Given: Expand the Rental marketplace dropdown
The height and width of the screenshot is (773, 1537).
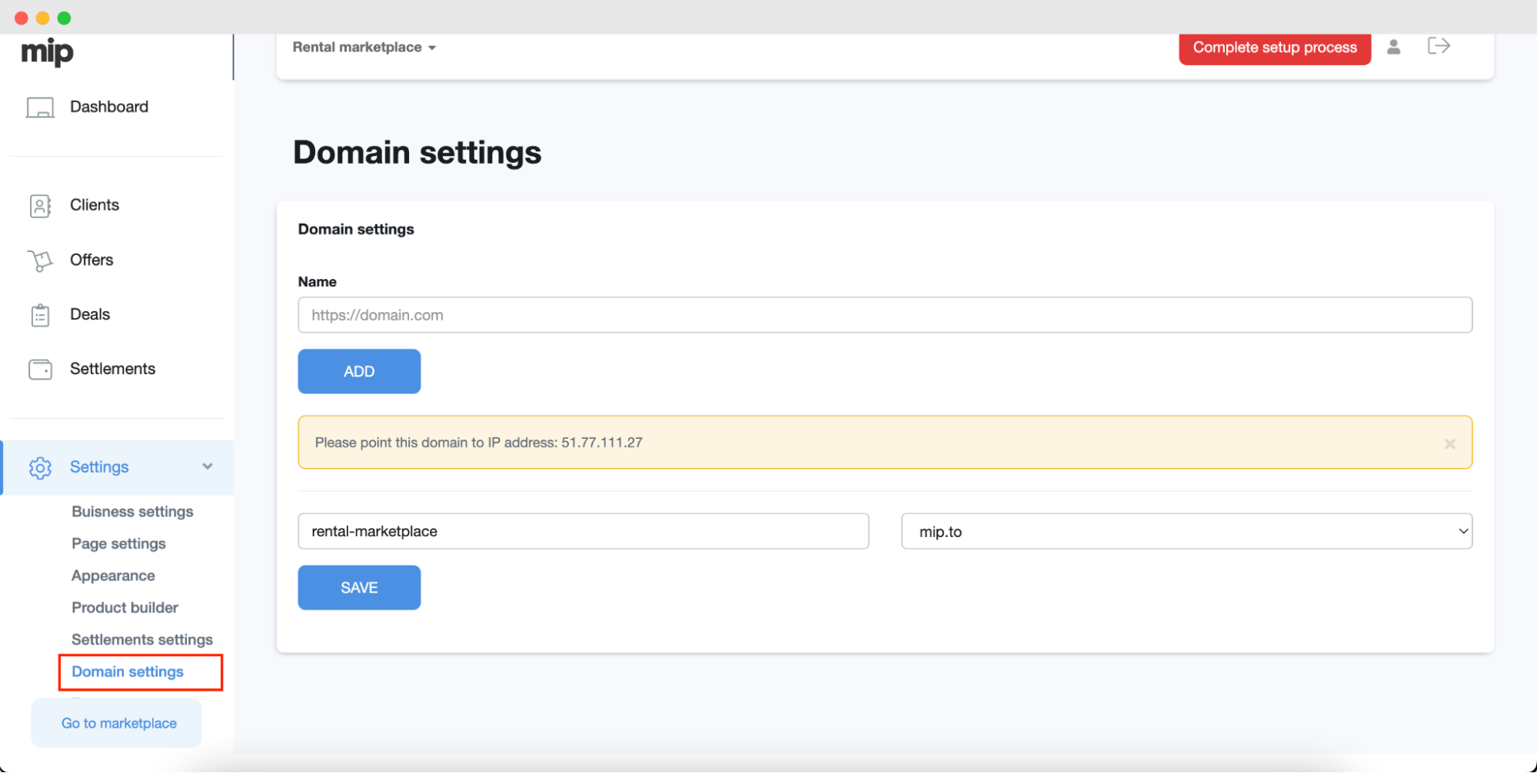Looking at the screenshot, I should (364, 48).
